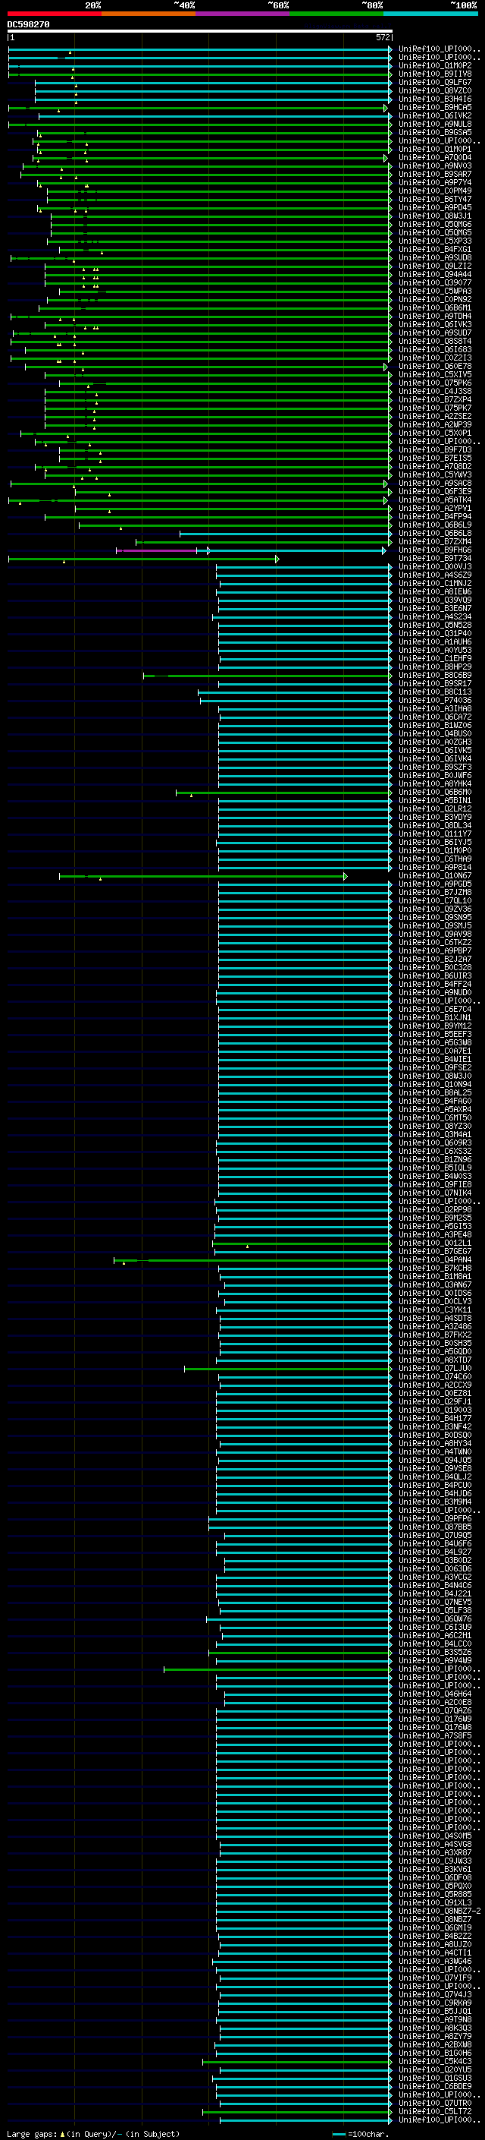
Task: Click hit label UniRef100_A4S6Z9
Action: 435,575
